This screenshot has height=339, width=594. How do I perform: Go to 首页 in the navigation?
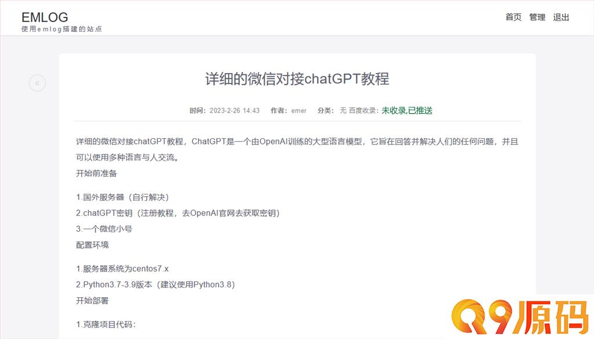pos(513,17)
